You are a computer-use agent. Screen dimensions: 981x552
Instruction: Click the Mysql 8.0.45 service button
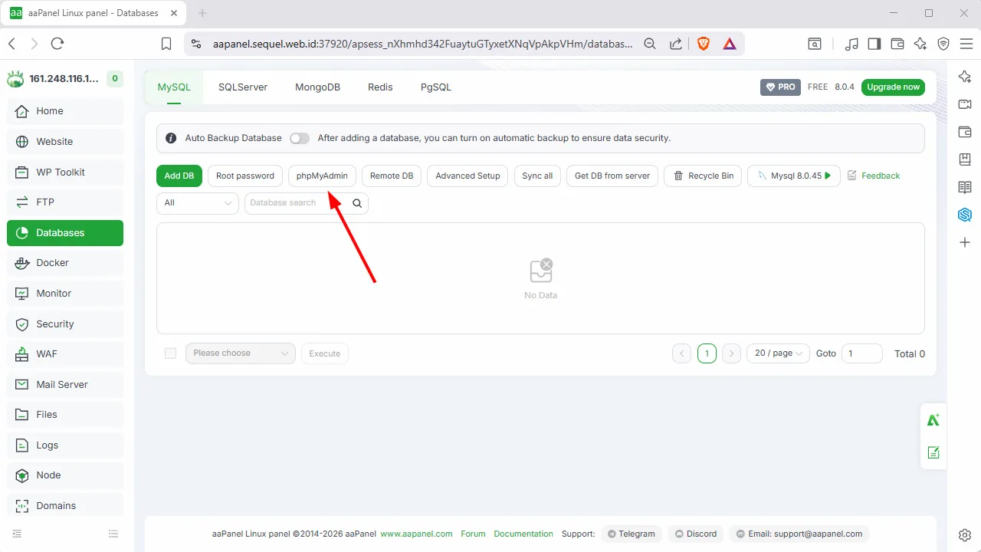click(x=794, y=176)
